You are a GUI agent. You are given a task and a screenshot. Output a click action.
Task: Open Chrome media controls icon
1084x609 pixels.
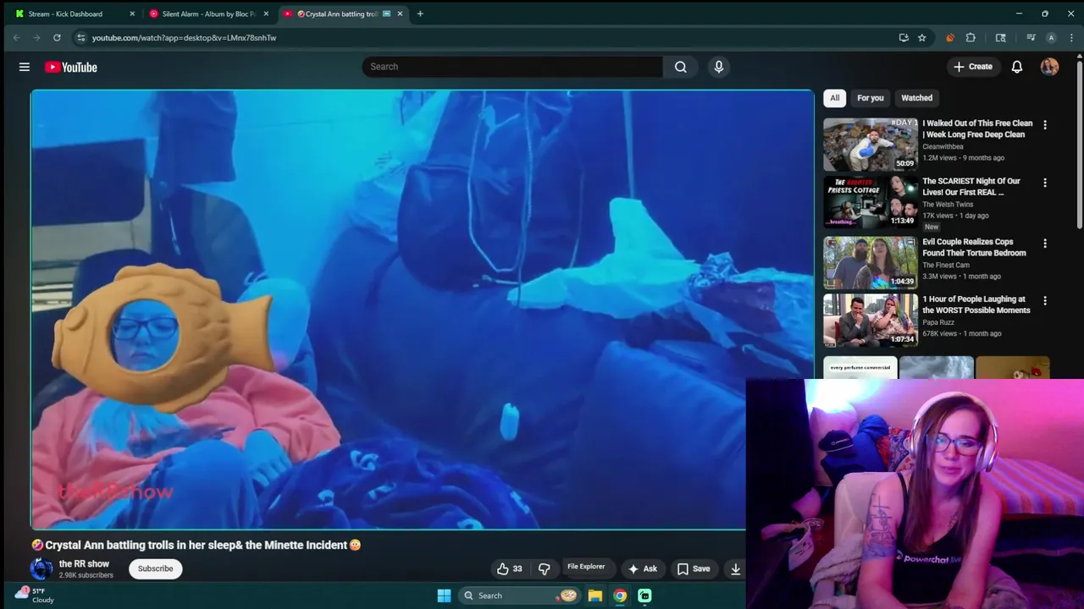tap(1031, 37)
